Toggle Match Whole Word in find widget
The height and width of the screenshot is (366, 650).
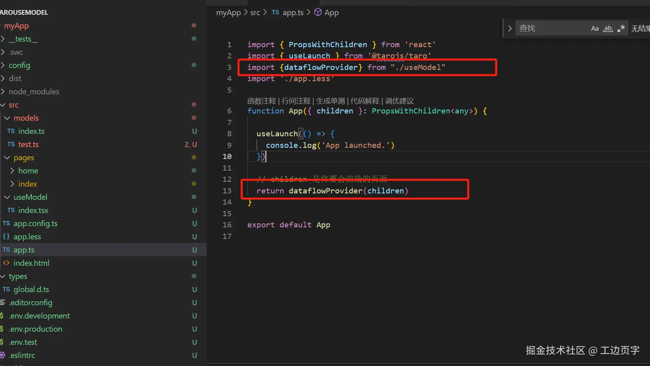tap(608, 28)
